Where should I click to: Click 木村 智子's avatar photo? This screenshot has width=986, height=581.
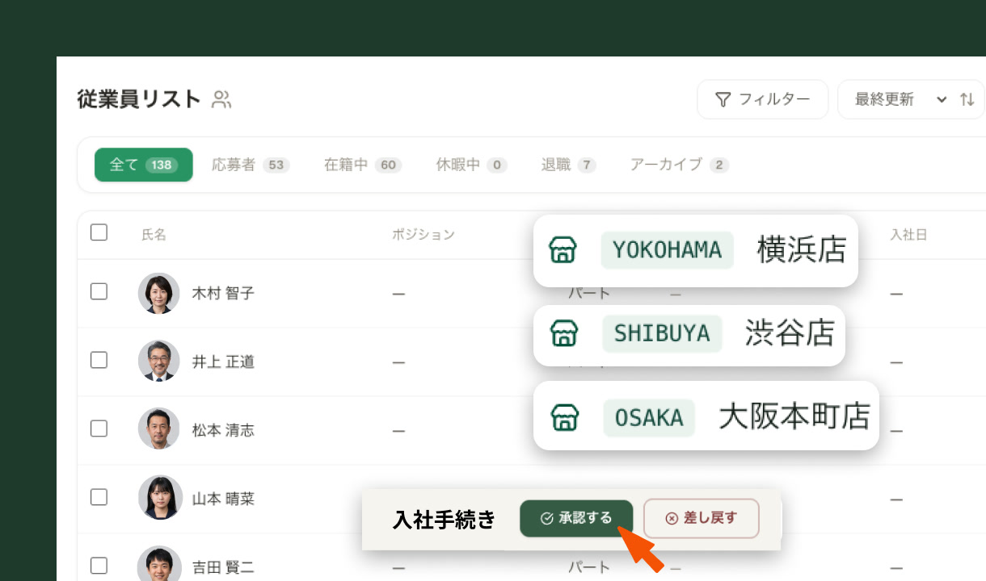158,293
